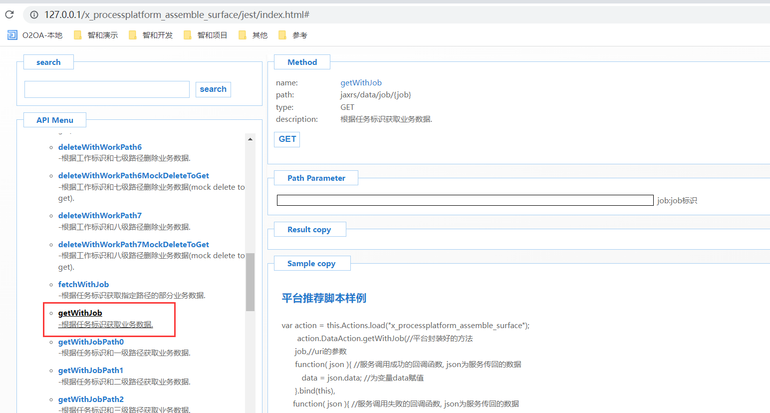Open the 智和开发 bookmark folder
770x413 pixels.
point(151,35)
